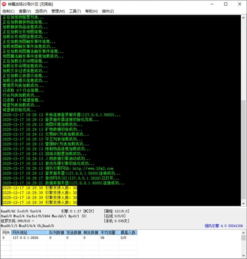This screenshot has height=259, width=247.
Task: Click the gateway list scroll-up arrow
Action: pos(243,232)
